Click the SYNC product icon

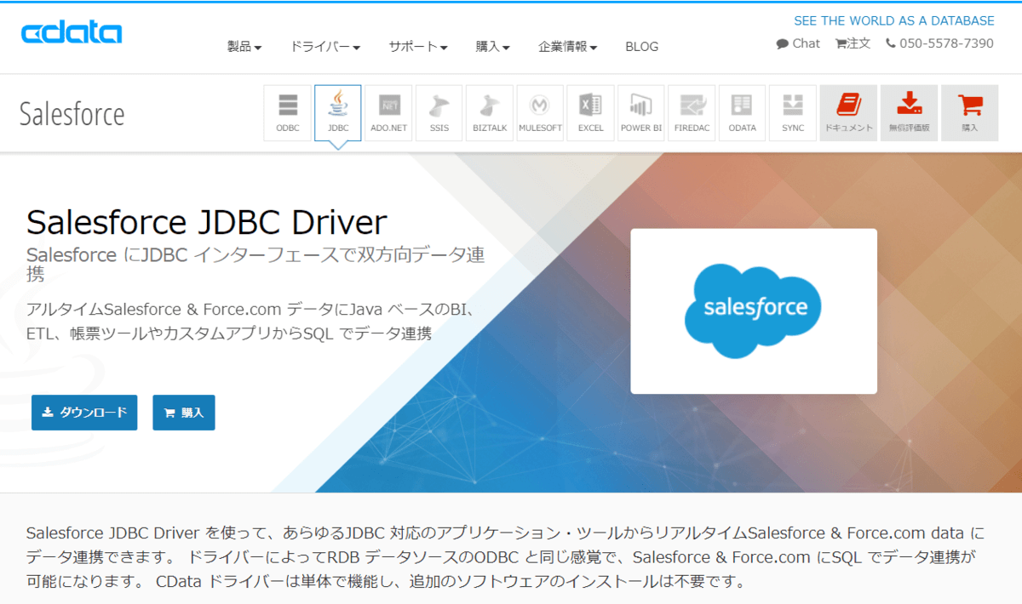(792, 111)
